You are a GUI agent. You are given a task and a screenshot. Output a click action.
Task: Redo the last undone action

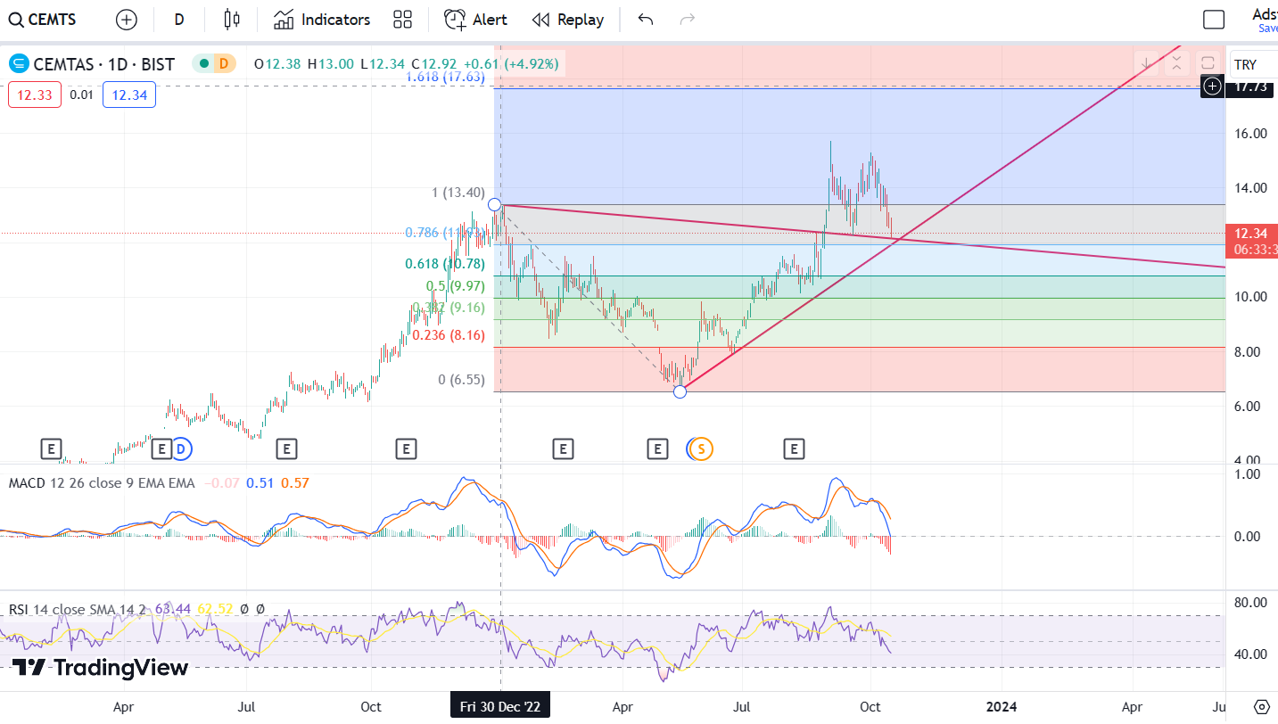pyautogui.click(x=687, y=20)
